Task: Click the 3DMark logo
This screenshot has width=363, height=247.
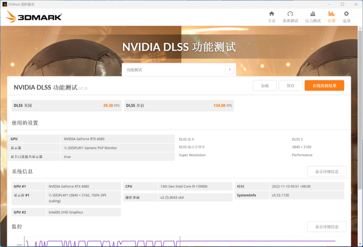Action: [x=34, y=17]
